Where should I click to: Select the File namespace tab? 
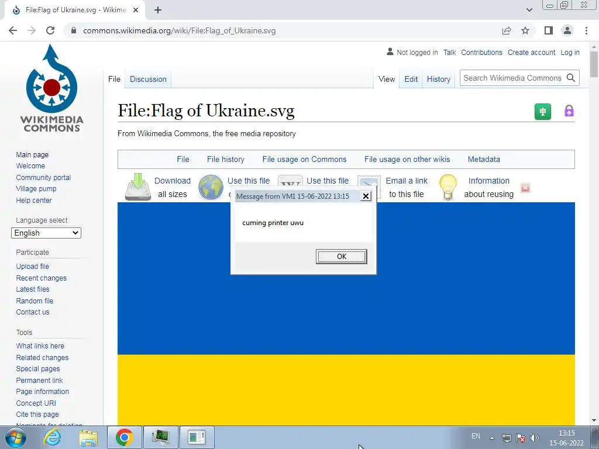tap(114, 79)
